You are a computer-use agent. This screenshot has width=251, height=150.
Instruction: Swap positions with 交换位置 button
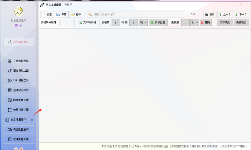158,23
